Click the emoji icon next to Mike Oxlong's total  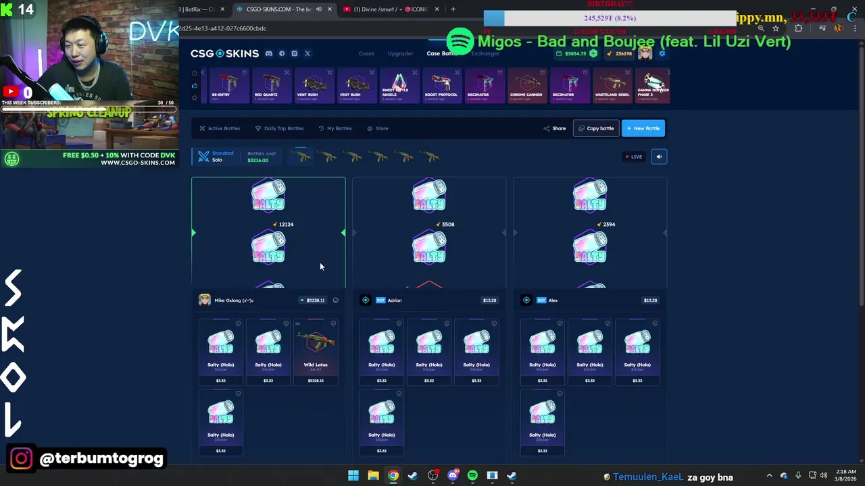tap(335, 300)
